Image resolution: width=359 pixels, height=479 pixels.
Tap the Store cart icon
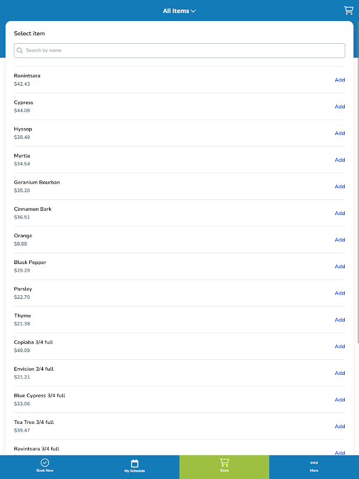(224, 463)
